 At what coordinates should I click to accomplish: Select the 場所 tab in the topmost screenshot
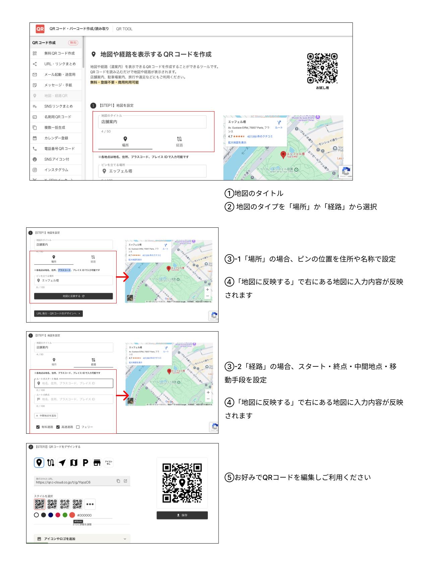(125, 142)
